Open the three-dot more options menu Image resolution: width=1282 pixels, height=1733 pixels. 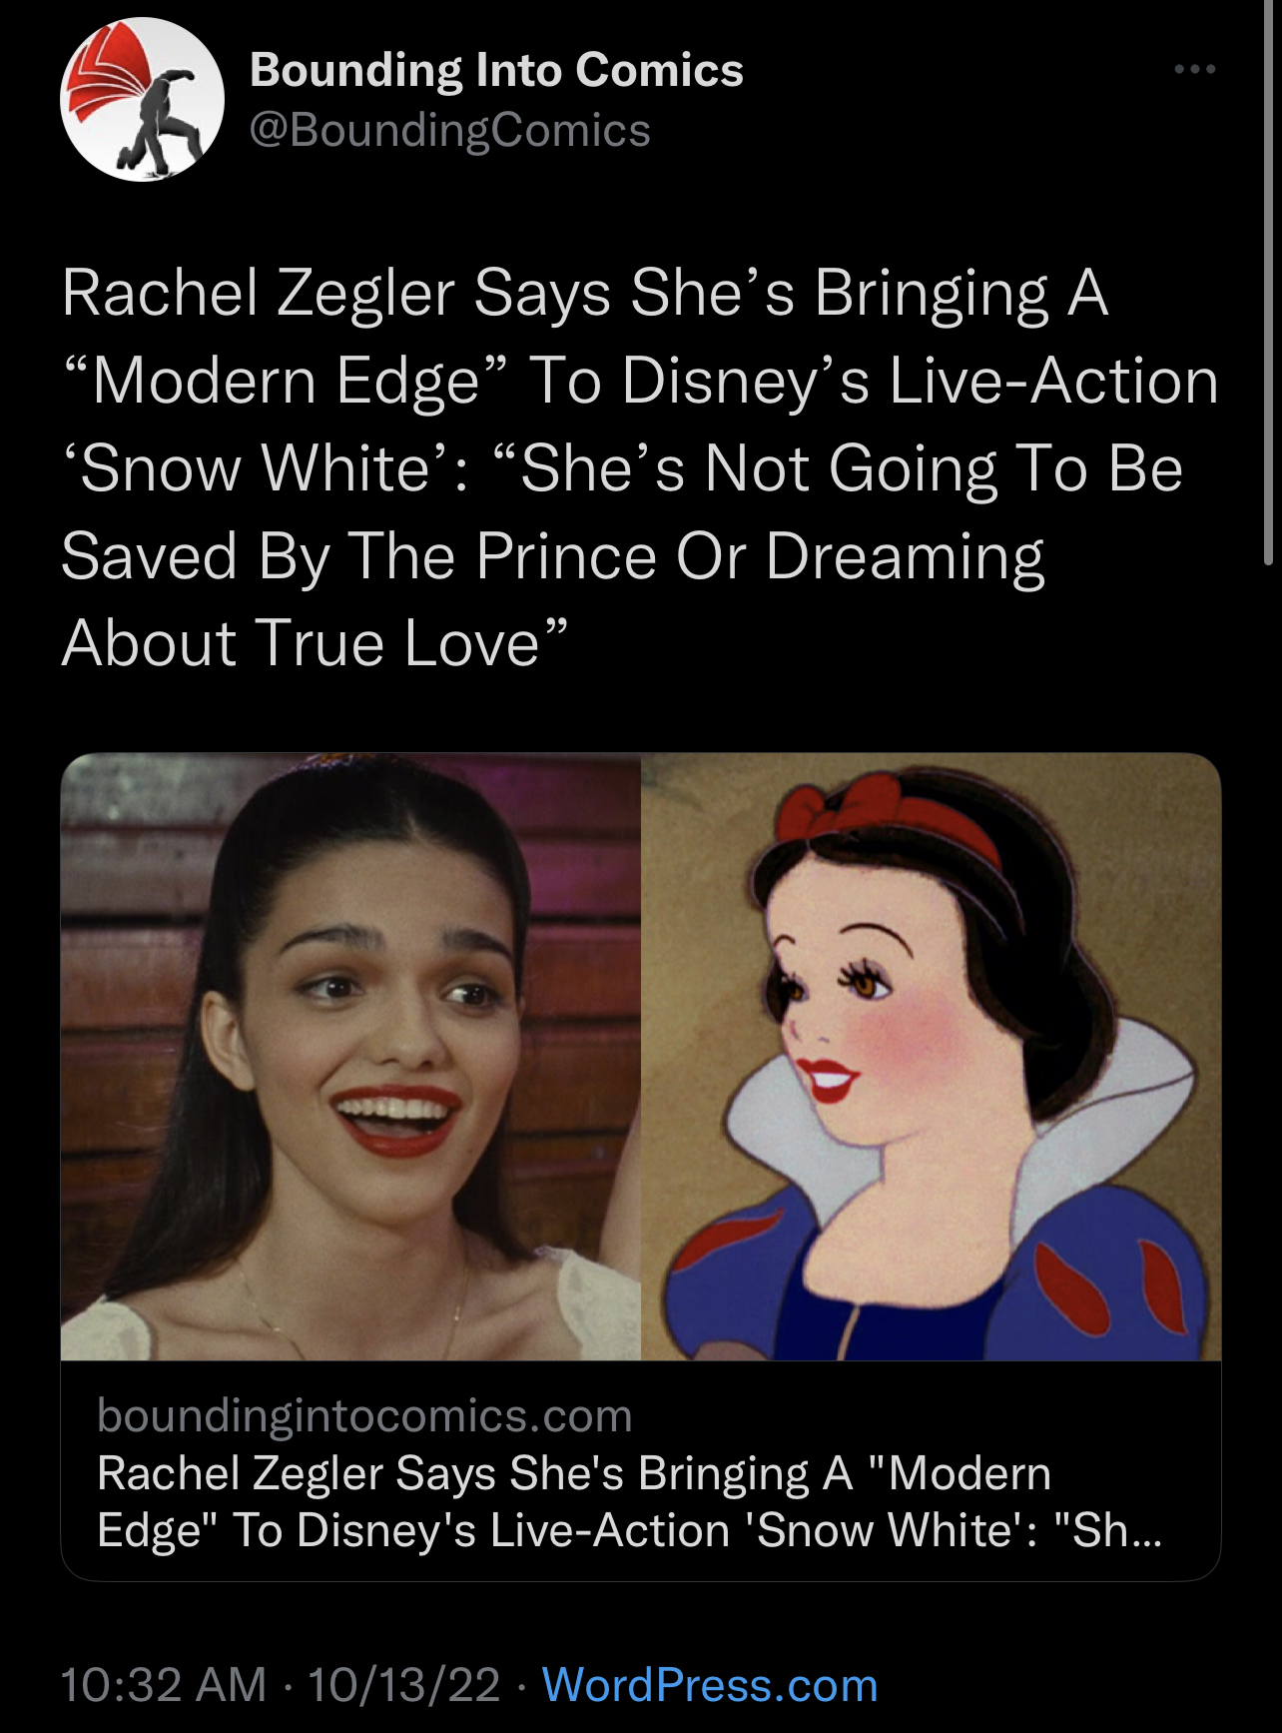[1194, 69]
